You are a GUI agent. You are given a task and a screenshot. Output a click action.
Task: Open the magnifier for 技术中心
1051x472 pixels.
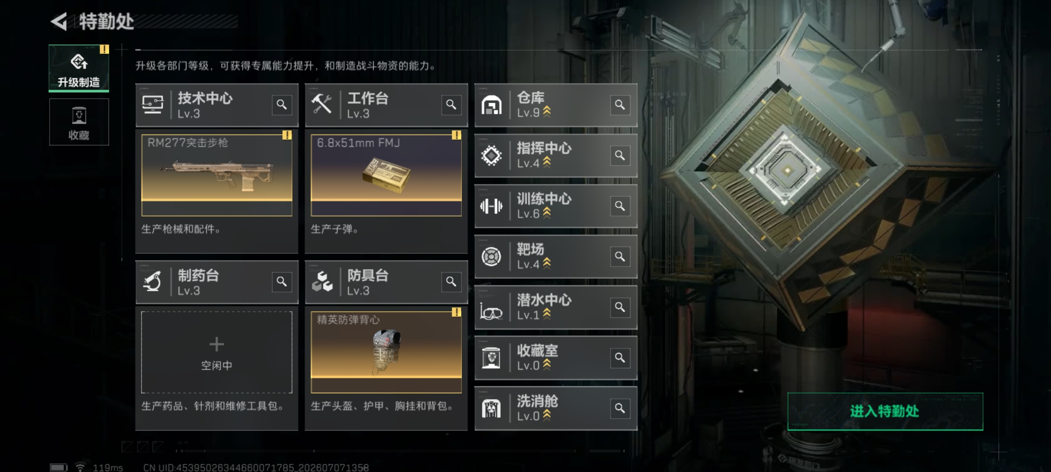click(281, 105)
